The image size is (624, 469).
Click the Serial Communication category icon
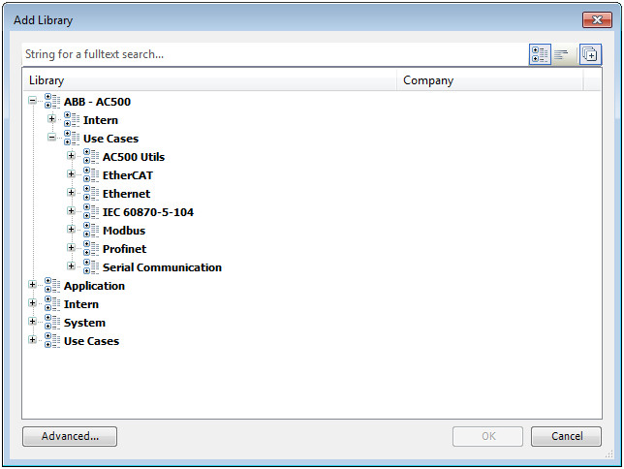(91, 267)
